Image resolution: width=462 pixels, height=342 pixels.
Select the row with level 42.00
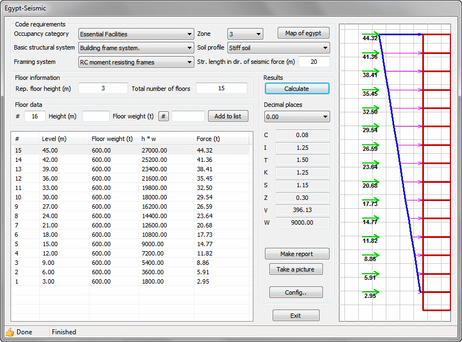tap(131, 160)
